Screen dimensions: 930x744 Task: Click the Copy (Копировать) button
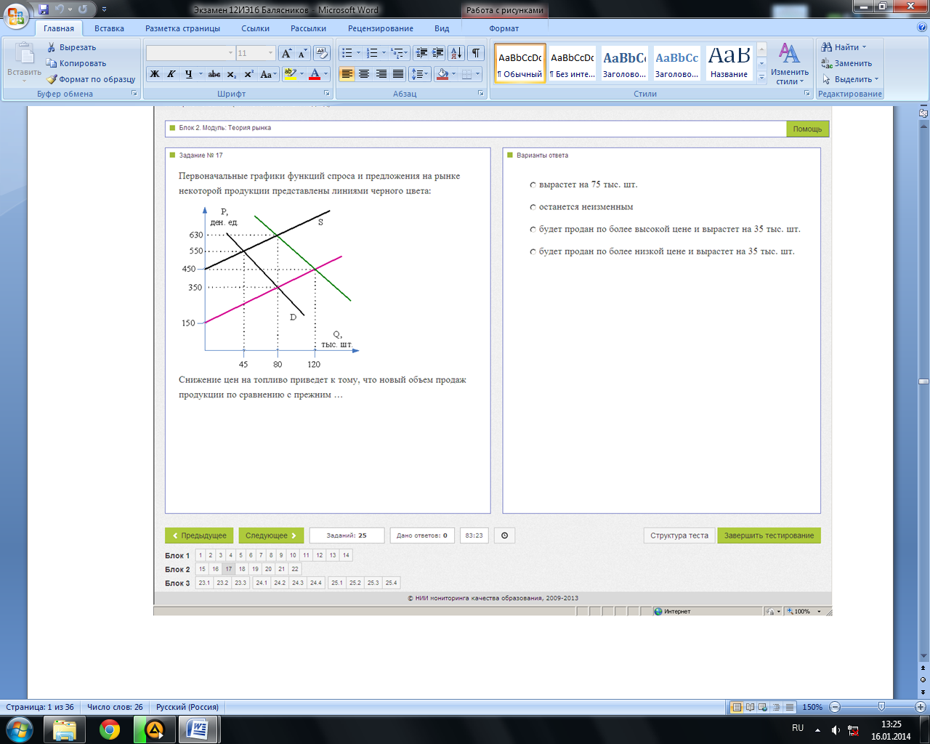tap(76, 63)
